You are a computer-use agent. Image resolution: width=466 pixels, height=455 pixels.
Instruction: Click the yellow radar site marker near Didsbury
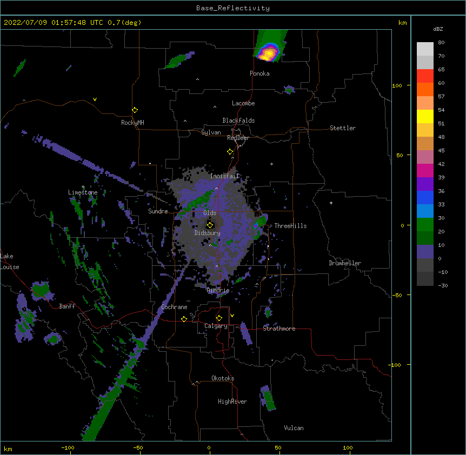click(x=210, y=225)
